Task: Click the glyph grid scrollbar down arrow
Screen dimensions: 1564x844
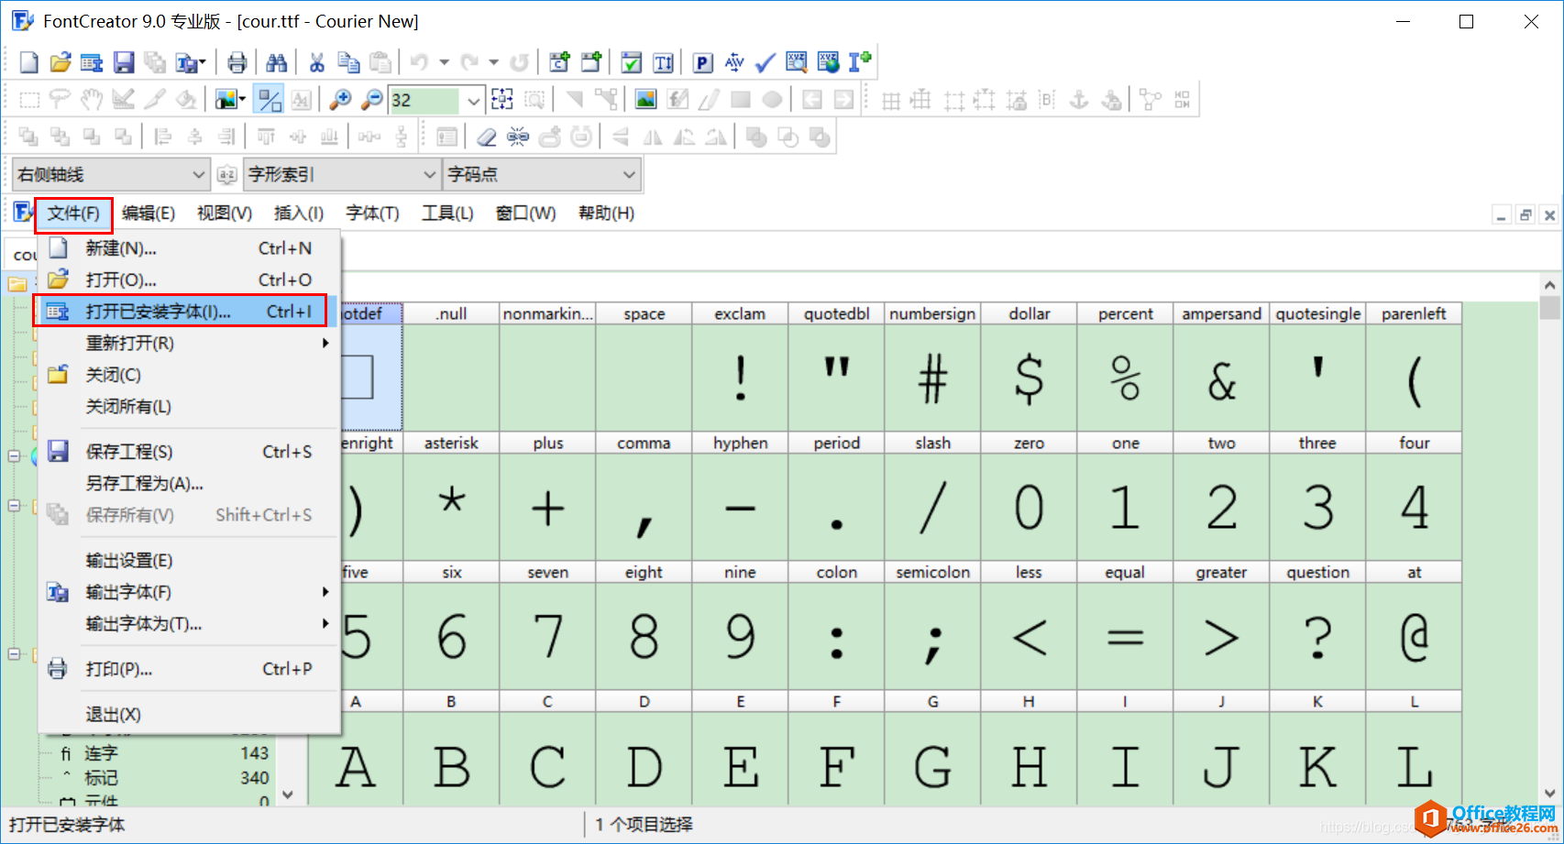Action: coord(1549,794)
